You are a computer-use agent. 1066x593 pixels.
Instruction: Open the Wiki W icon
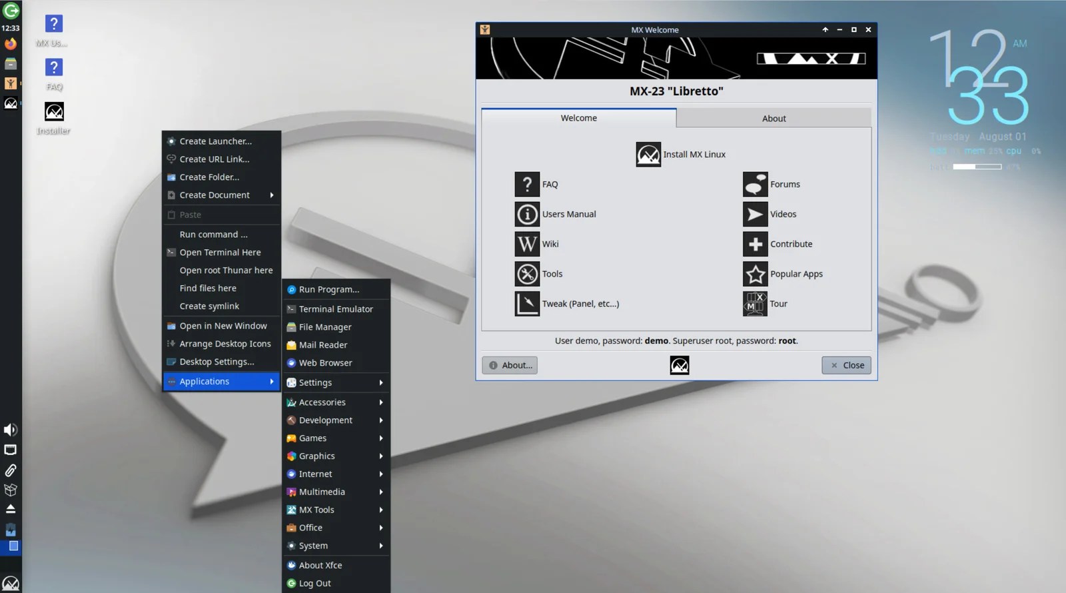click(527, 244)
